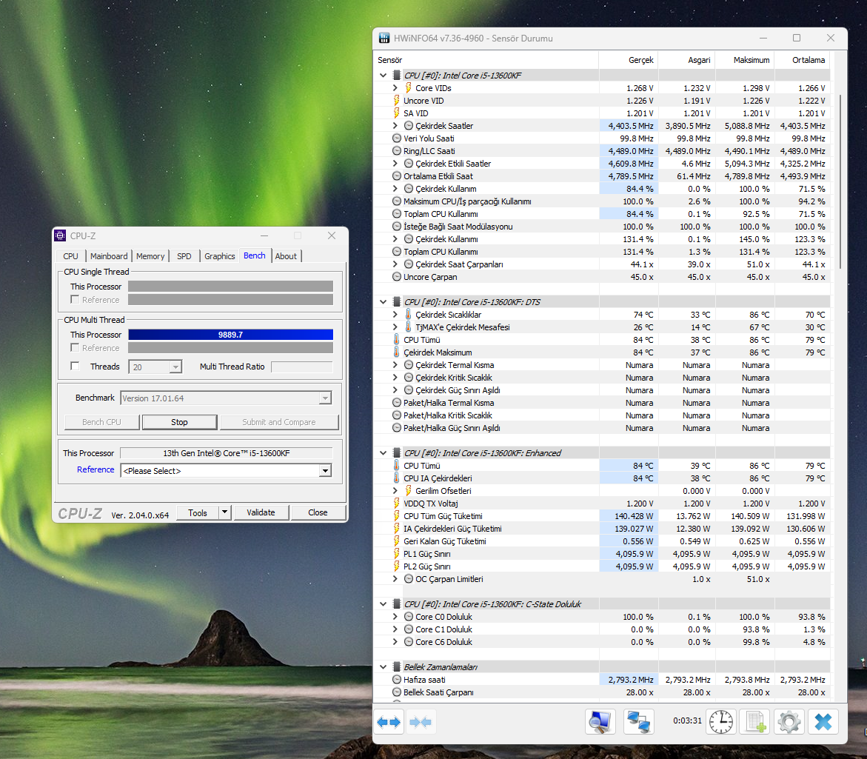Click the HWiNFO64 title bar app icon
Image resolution: width=867 pixels, height=759 pixels.
point(384,39)
